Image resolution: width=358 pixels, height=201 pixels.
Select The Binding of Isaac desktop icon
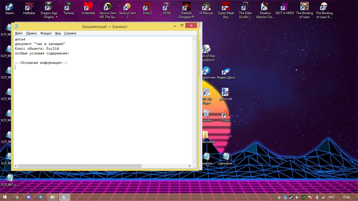click(x=304, y=10)
